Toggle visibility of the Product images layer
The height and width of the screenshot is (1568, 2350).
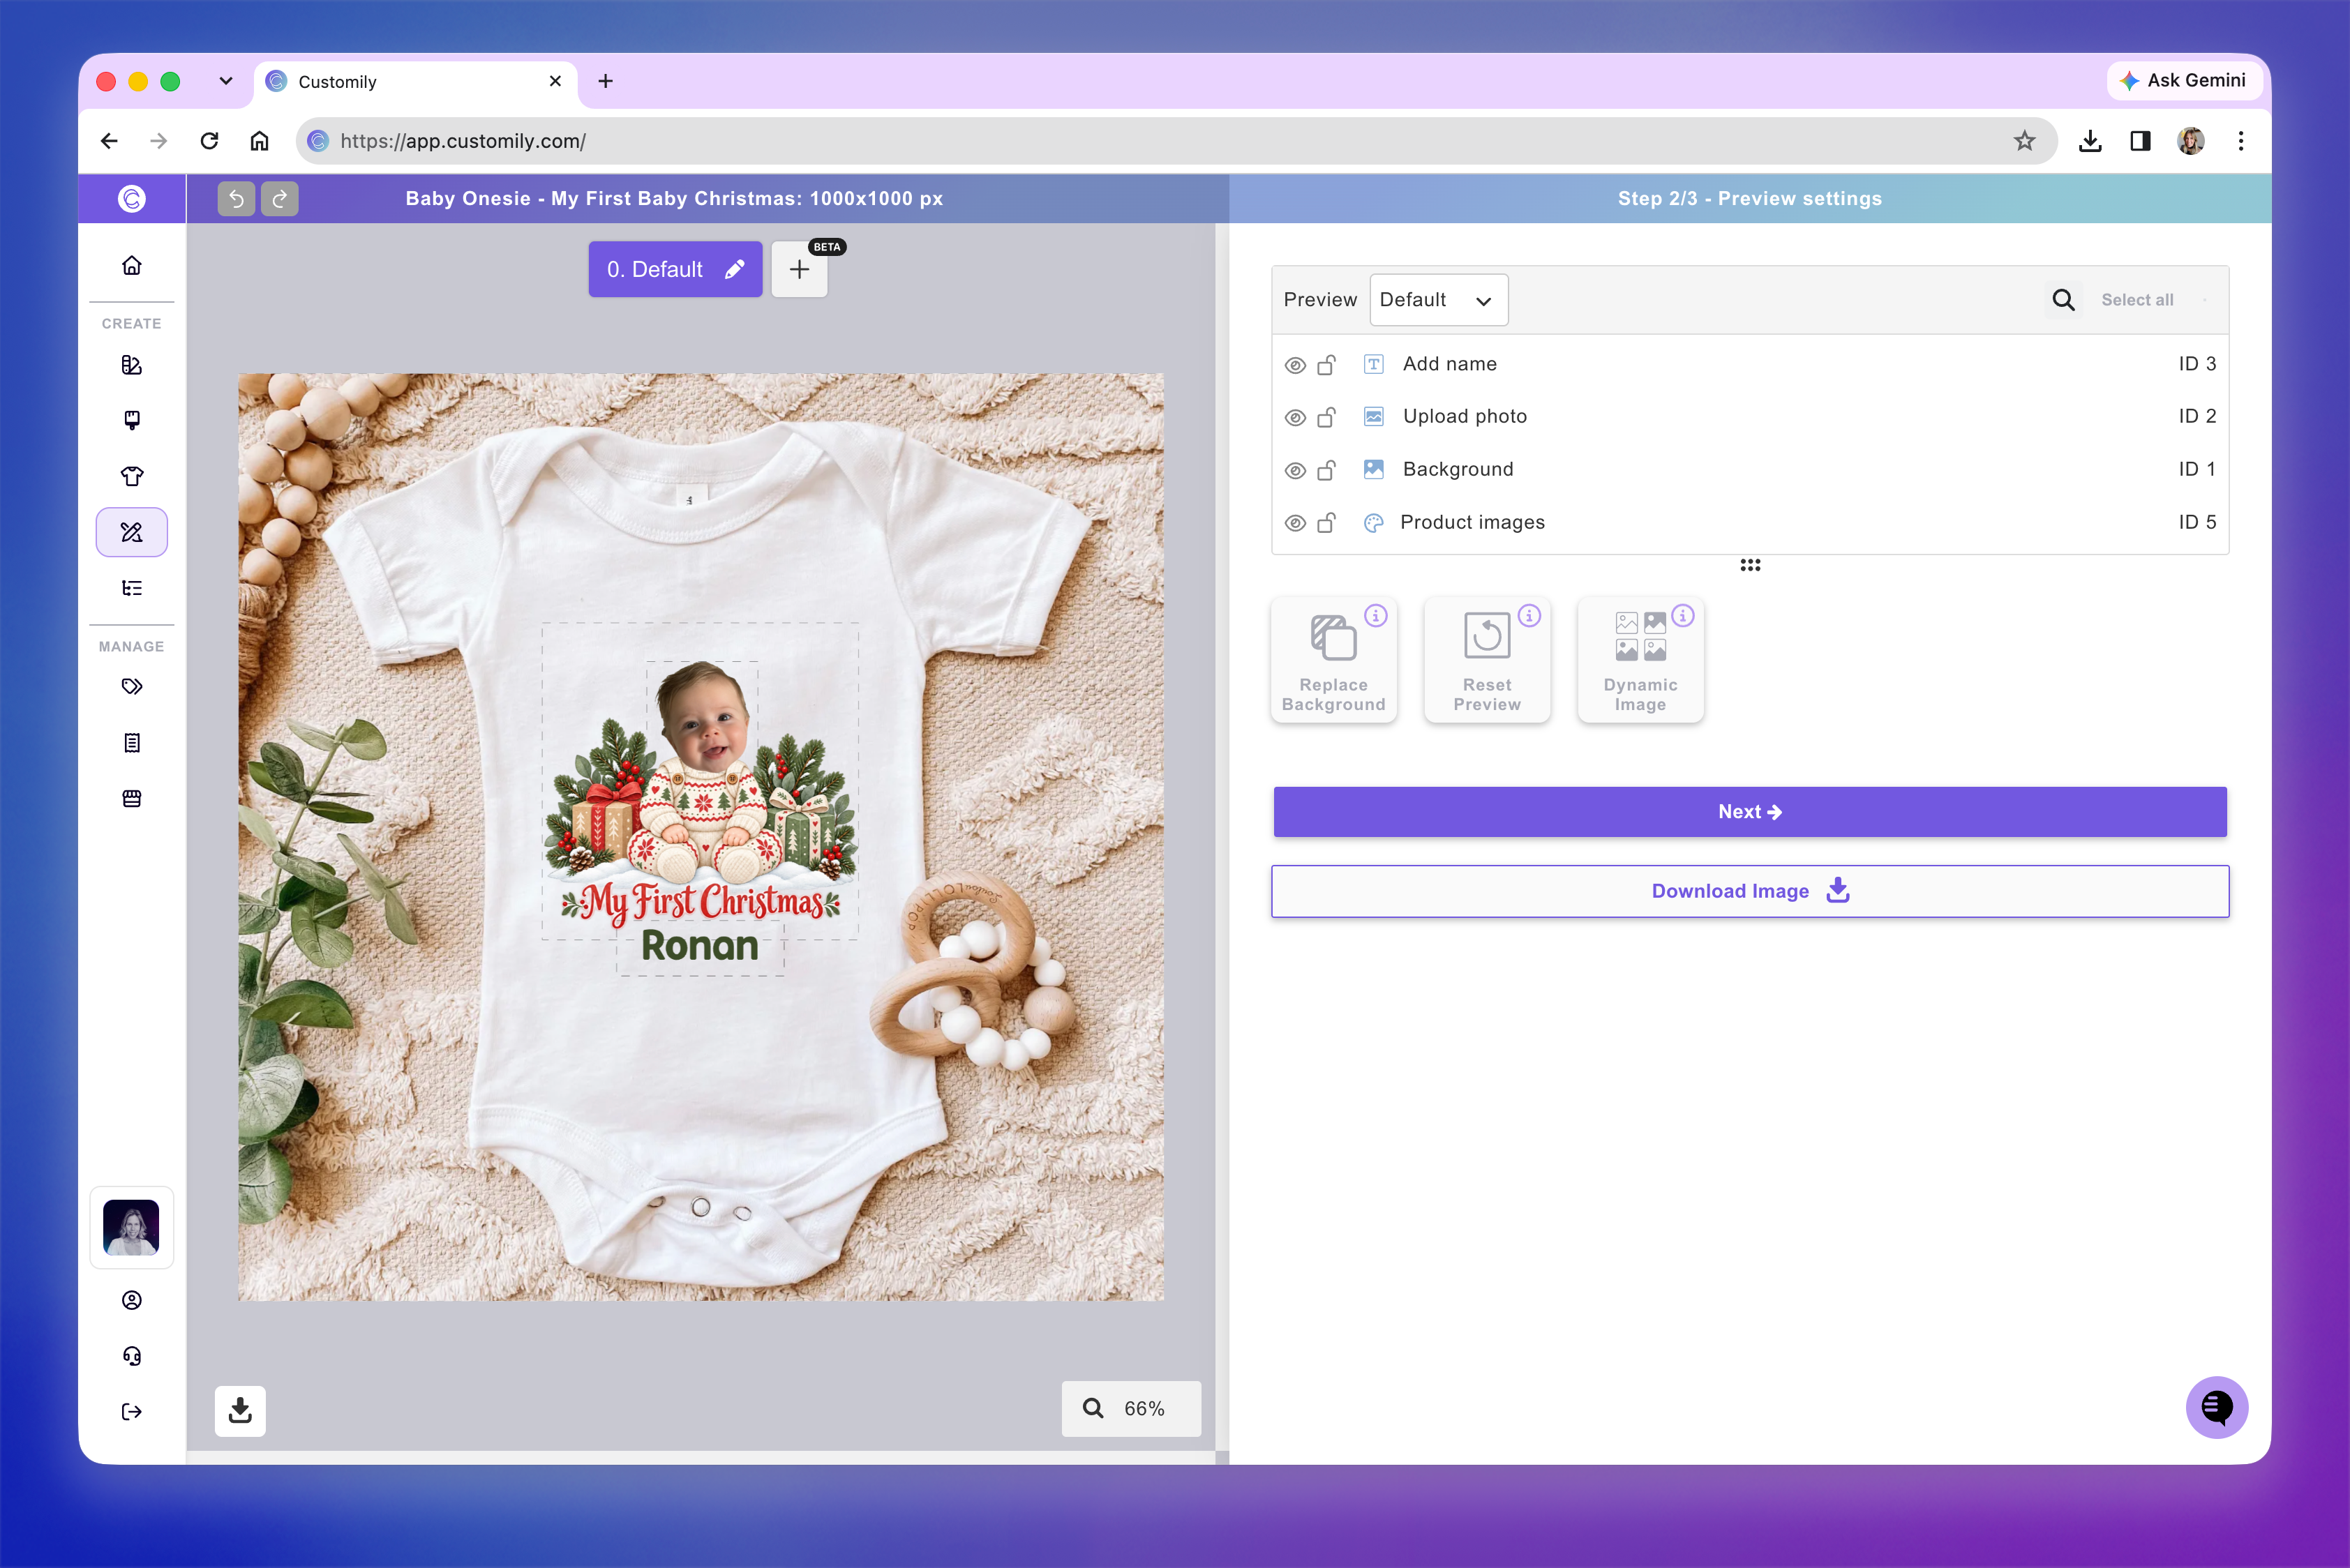click(1294, 523)
